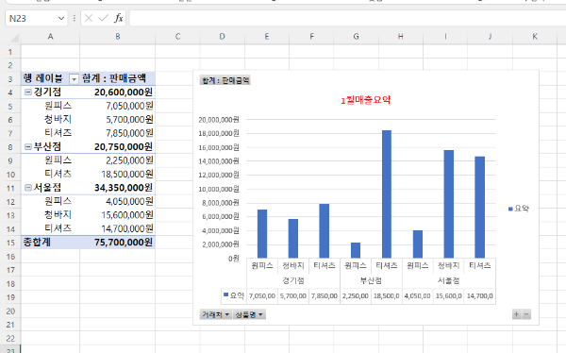Select cell with 34,350,000원
566x353 pixels.
click(x=118, y=188)
